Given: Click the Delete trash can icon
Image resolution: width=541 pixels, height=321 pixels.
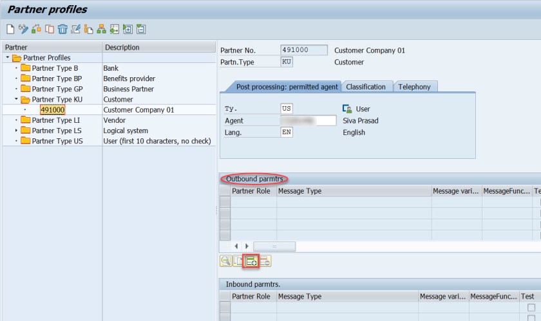Looking at the screenshot, I should point(62,30).
